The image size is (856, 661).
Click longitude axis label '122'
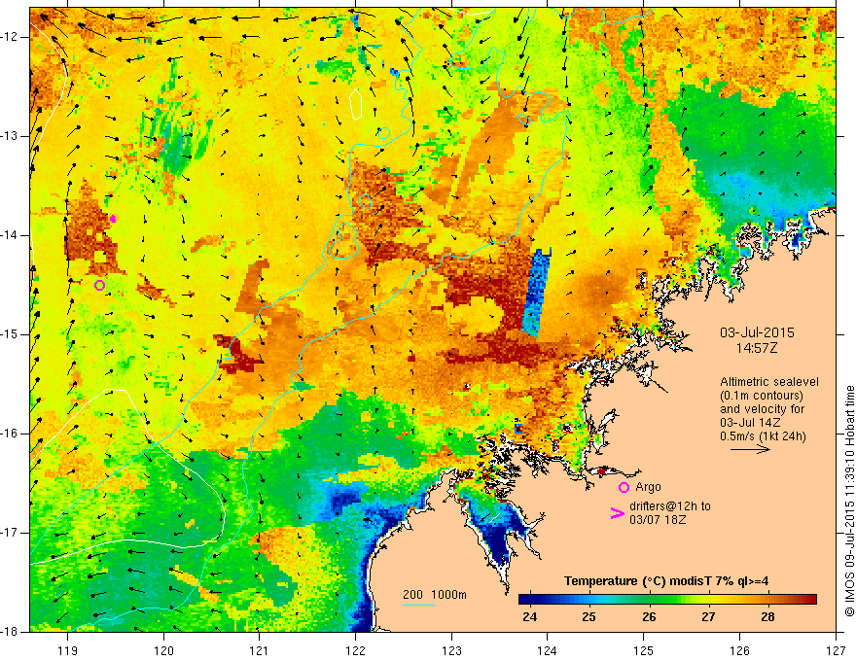click(x=355, y=650)
